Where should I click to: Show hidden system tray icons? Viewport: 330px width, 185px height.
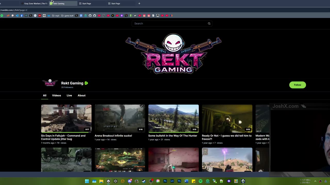click(315, 181)
